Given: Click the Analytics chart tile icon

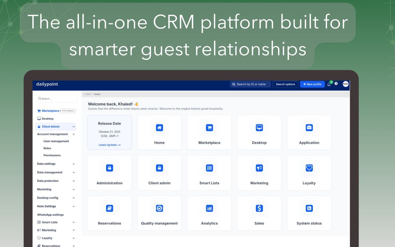Looking at the screenshot, I should pos(209,208).
